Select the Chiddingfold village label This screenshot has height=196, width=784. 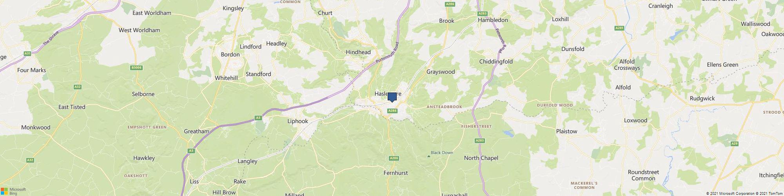[x=496, y=62]
